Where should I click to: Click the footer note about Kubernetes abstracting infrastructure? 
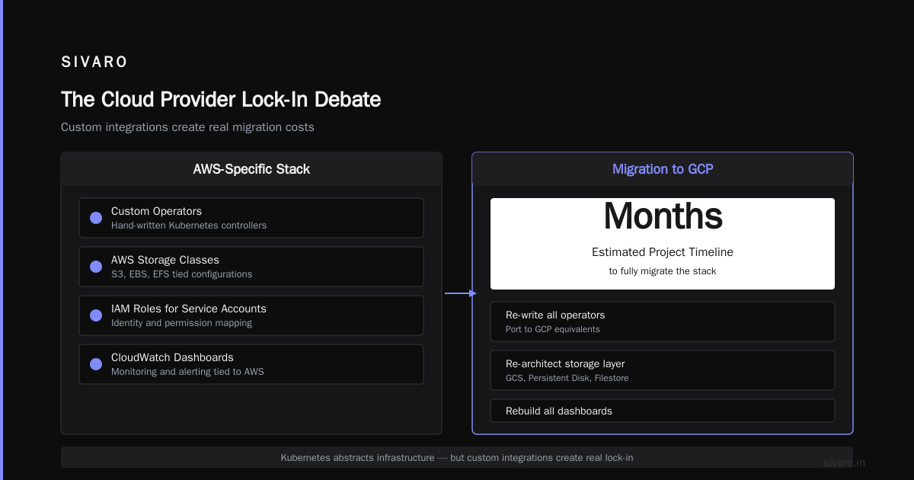point(457,458)
